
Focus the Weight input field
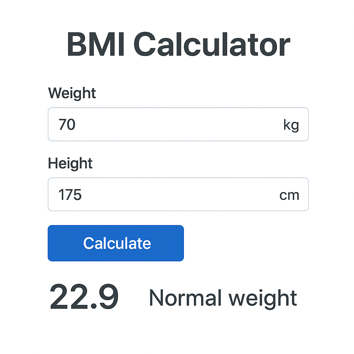[x=166, y=124]
